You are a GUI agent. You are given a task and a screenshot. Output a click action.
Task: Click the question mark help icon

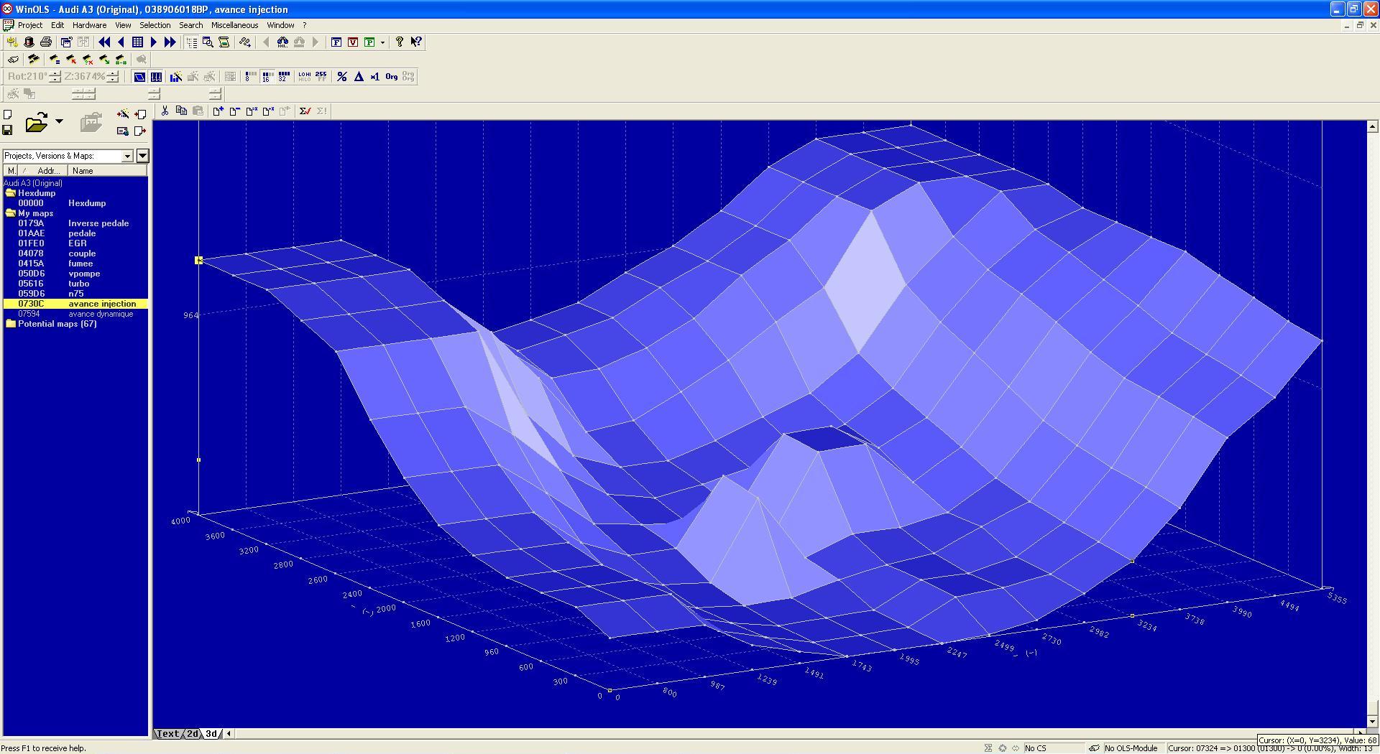click(x=400, y=42)
